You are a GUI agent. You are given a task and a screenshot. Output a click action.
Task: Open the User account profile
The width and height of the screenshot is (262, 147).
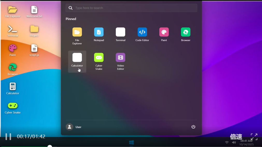[x=74, y=127]
